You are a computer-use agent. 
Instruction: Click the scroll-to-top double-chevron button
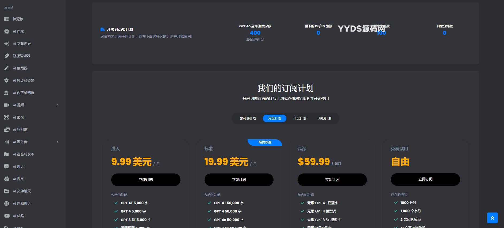click(x=492, y=218)
